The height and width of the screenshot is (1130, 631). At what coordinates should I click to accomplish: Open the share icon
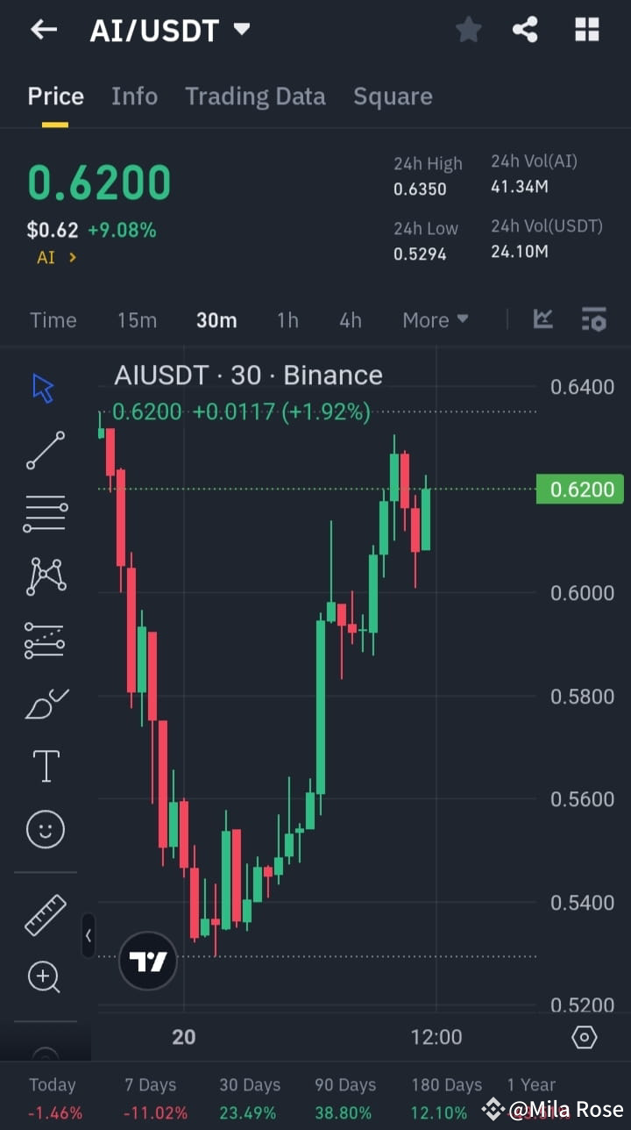coord(525,30)
